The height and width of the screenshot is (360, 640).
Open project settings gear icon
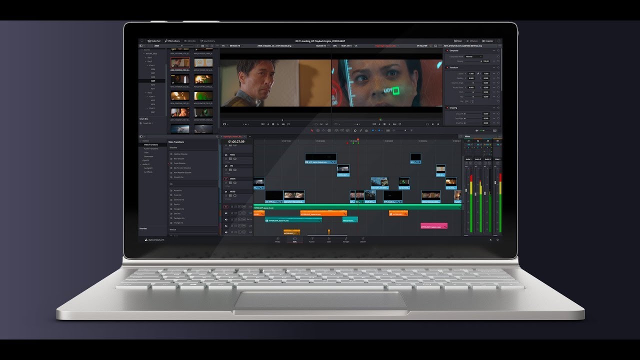tap(497, 240)
